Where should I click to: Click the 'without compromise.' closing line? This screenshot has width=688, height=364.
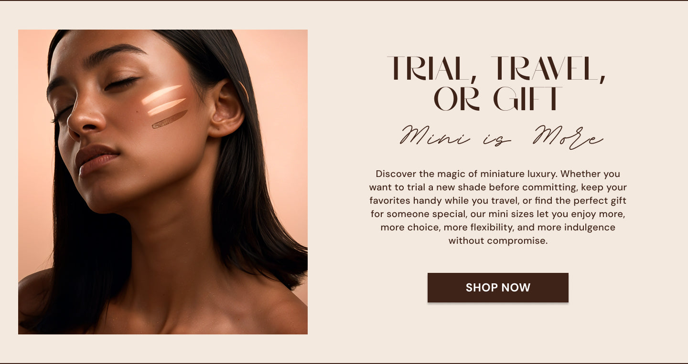(498, 240)
